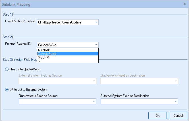Collapse the External System ID dropdown arrow

click(x=96, y=45)
